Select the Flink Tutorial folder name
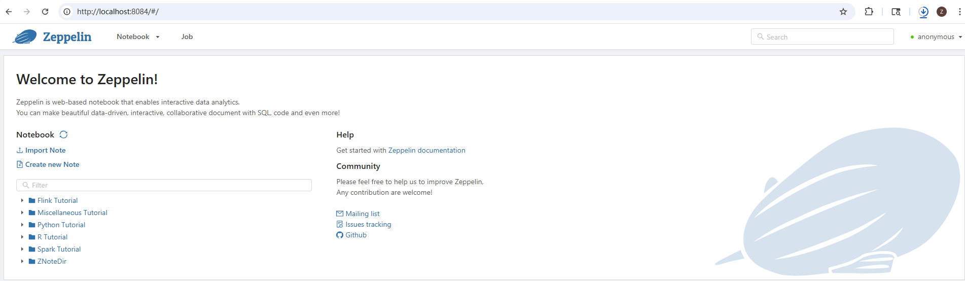The height and width of the screenshot is (281, 965). pyautogui.click(x=57, y=200)
